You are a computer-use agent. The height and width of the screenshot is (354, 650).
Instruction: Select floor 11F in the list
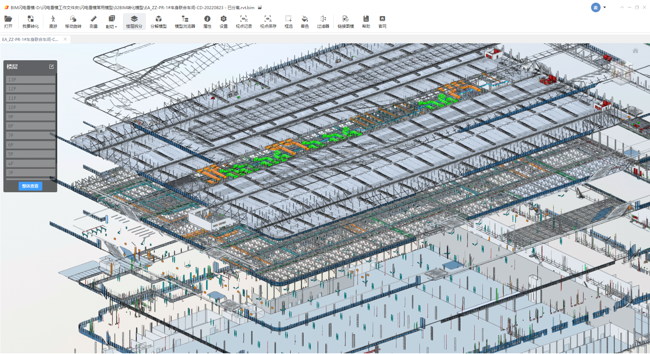(30, 98)
